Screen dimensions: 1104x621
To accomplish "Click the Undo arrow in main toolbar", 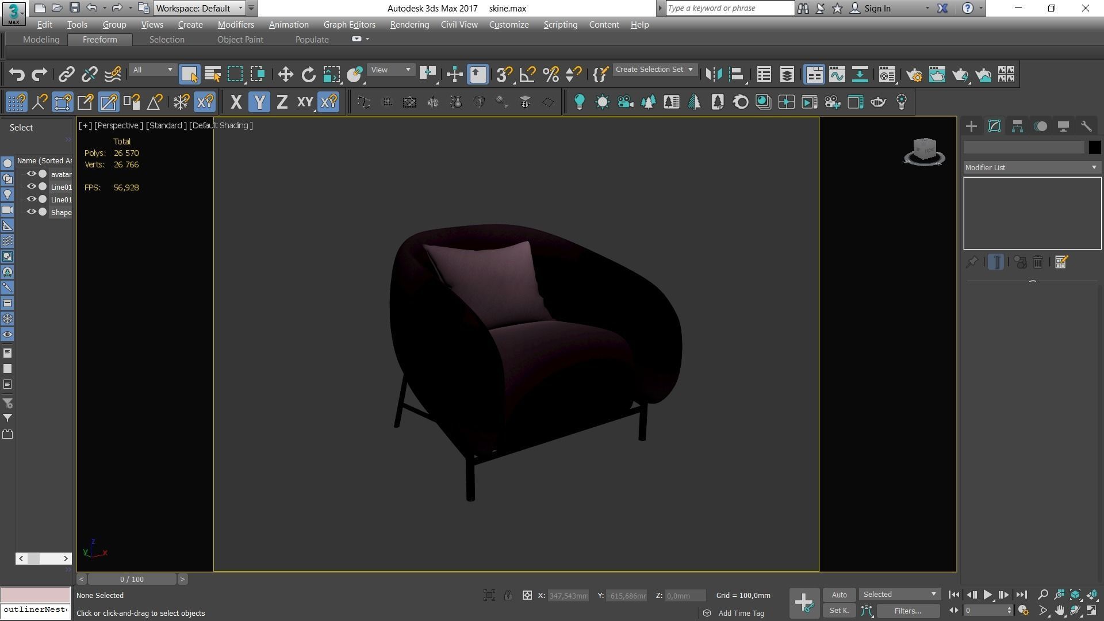I will [x=17, y=75].
